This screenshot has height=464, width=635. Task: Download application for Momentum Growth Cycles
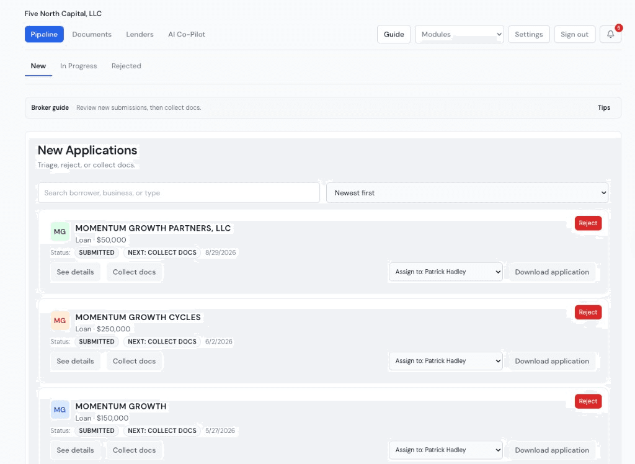coord(552,361)
